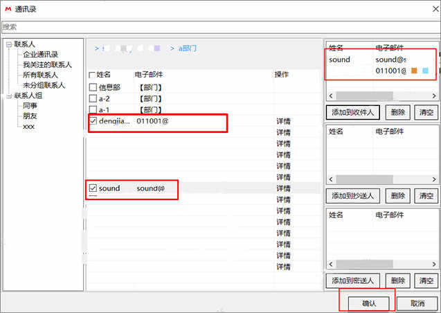Click horizontal scrollbar thumb in 抄送人 list
441x313 pixels.
364,179
